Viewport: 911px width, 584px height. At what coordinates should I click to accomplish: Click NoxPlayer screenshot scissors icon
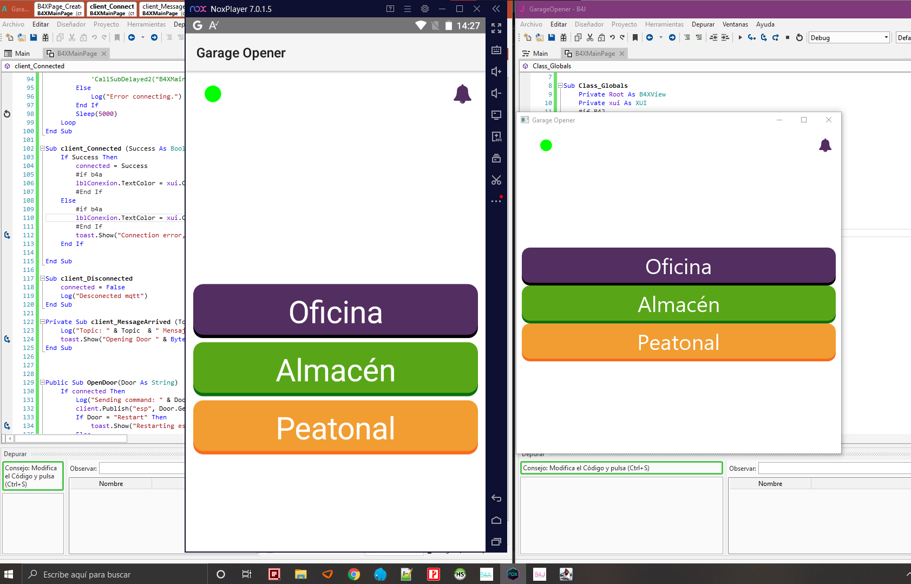coord(496,180)
